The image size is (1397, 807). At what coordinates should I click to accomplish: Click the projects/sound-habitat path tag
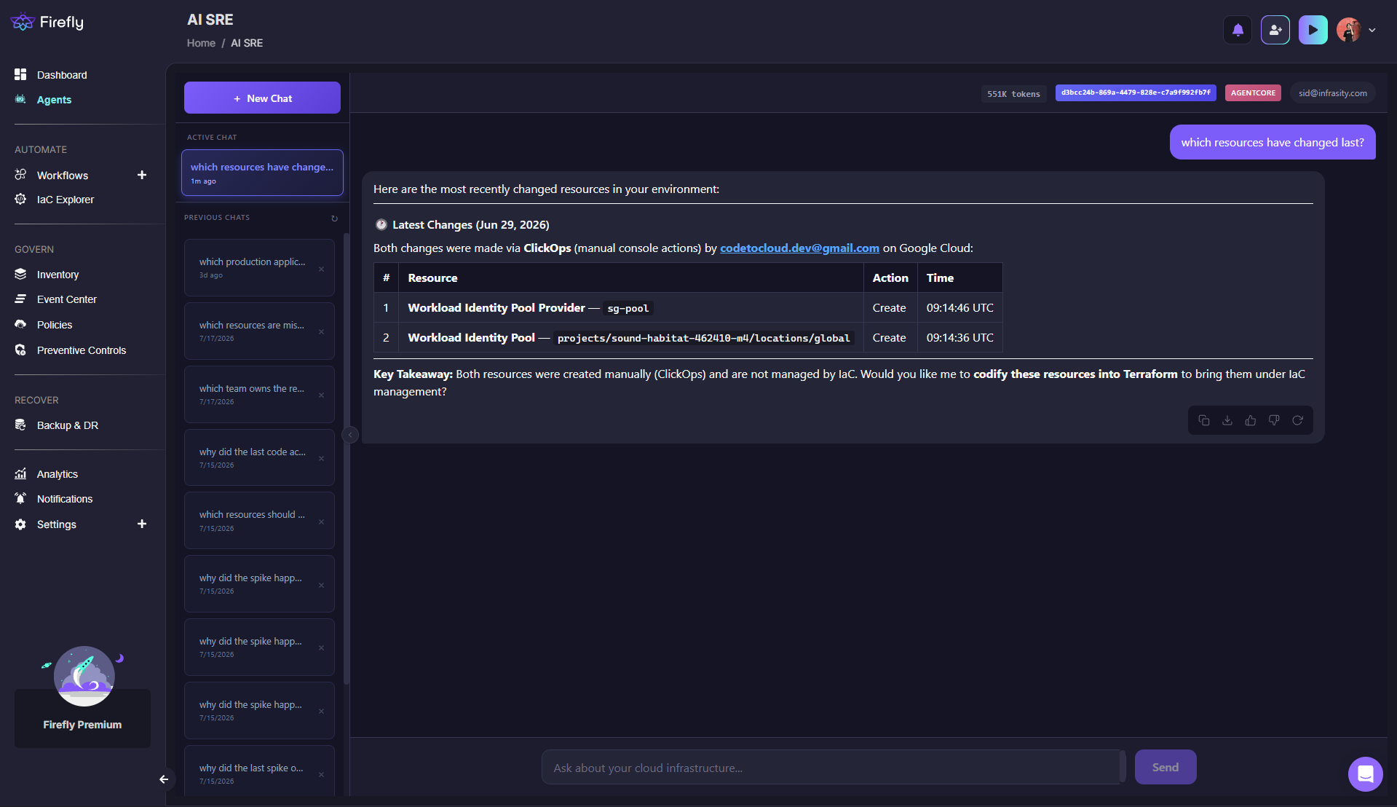[x=703, y=339]
